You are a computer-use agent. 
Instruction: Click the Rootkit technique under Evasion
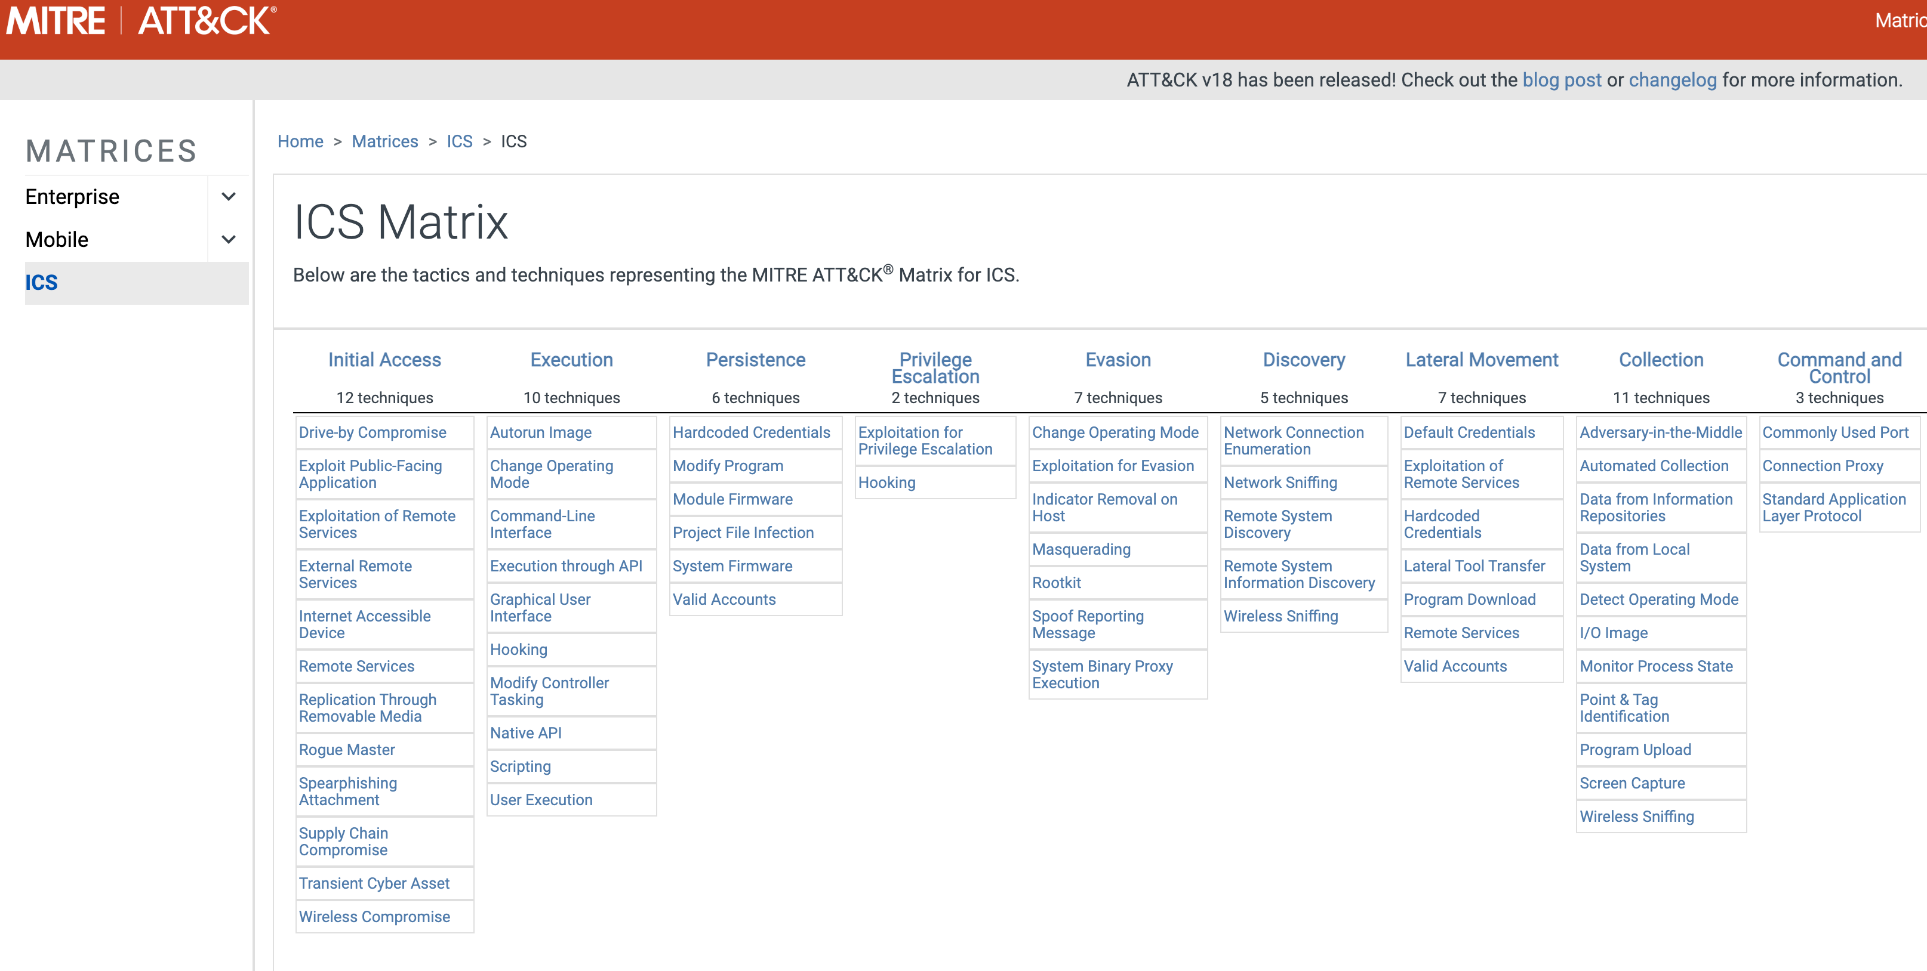tap(1056, 582)
